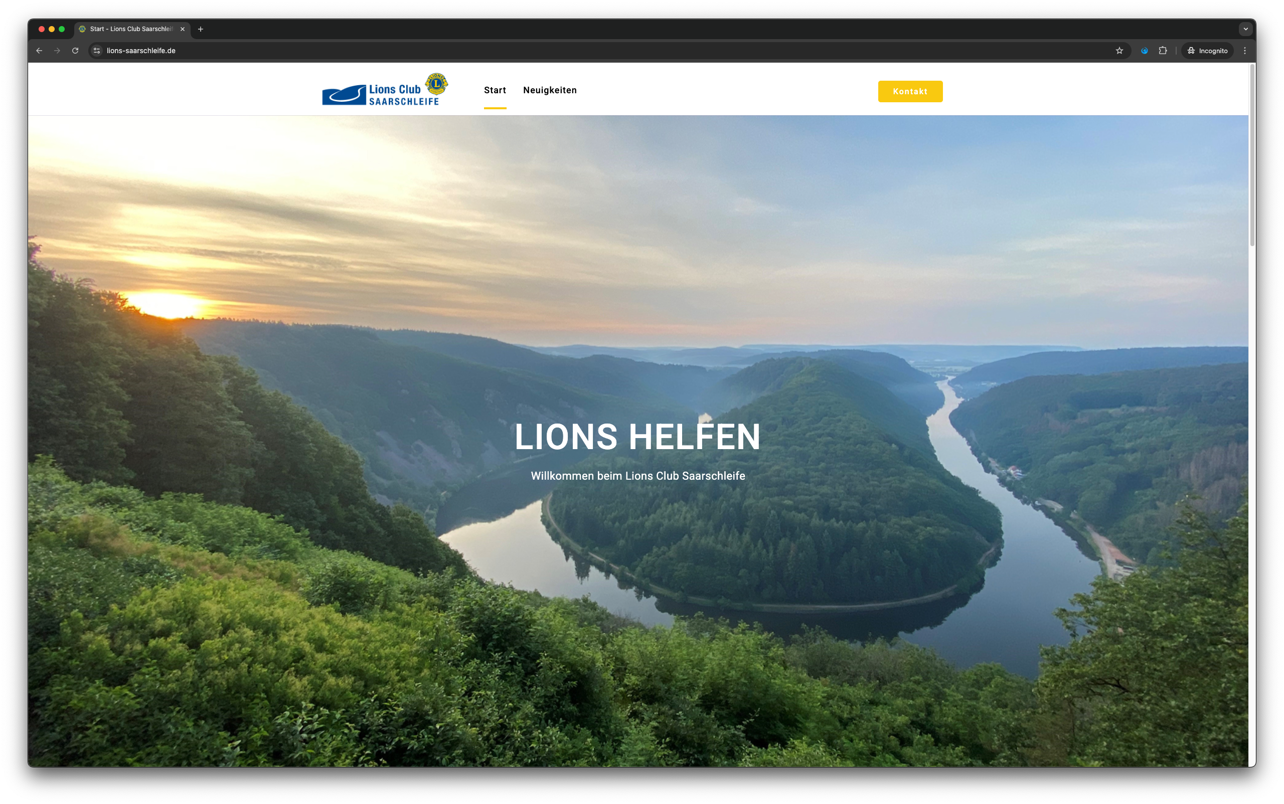This screenshot has width=1284, height=804.
Task: Open the Extensions puzzle icon
Action: (x=1163, y=51)
